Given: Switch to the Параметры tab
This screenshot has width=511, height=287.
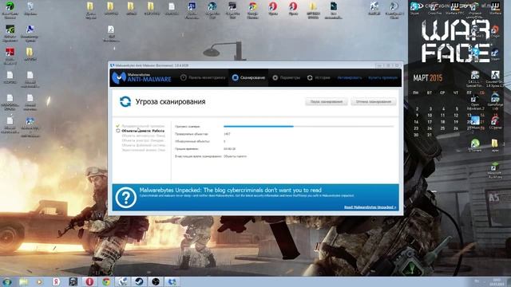Looking at the screenshot, I should (286, 78).
